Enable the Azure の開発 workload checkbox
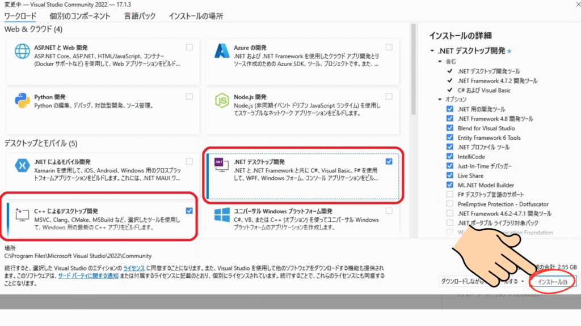The image size is (581, 326). [389, 48]
